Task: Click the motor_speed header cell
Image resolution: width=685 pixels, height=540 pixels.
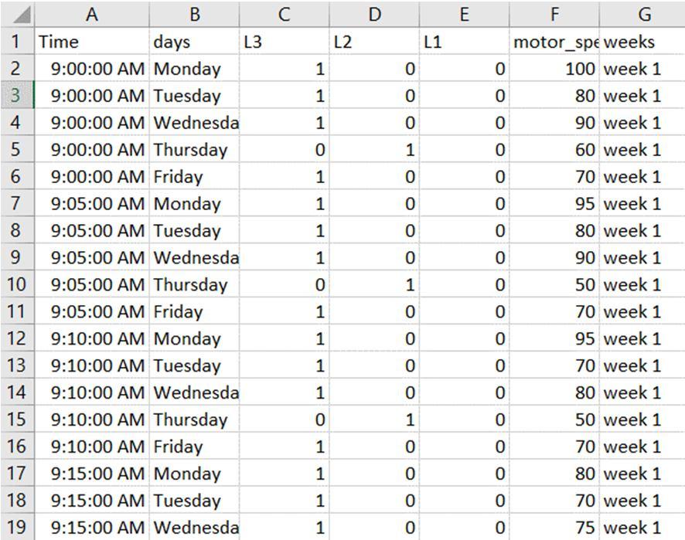Action: [x=554, y=42]
